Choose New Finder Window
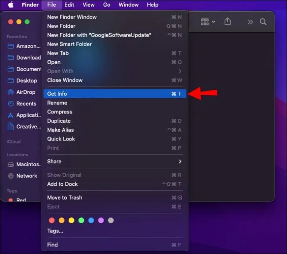This screenshot has width=287, height=254. [x=115, y=17]
